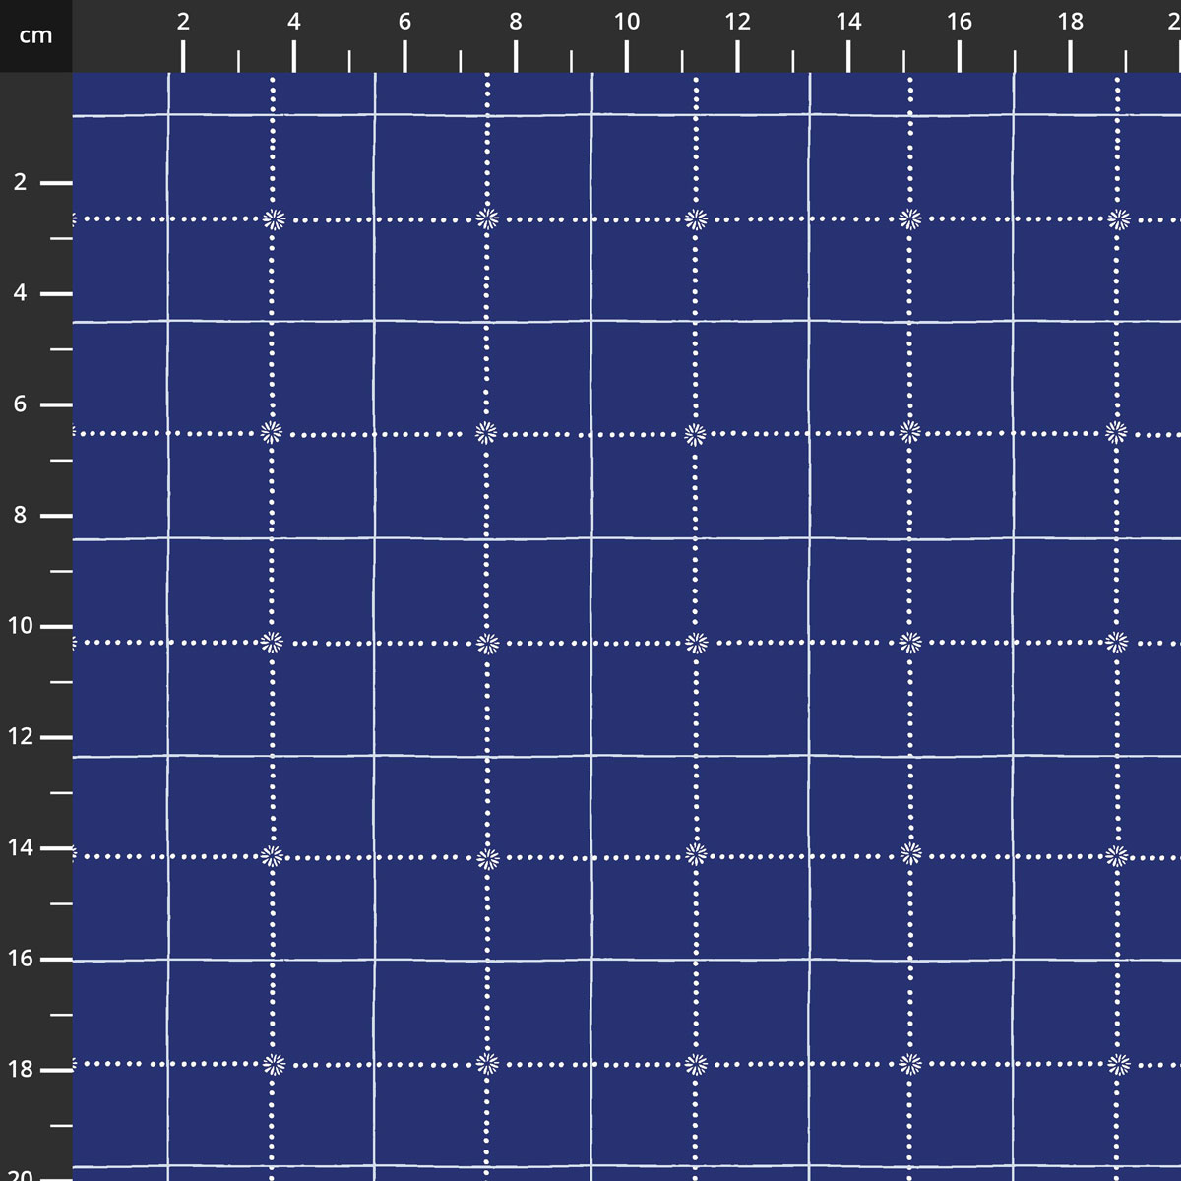Select the 8 mark on the vertical ruler

(21, 516)
